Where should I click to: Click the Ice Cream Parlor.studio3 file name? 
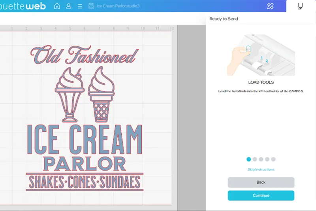[118, 6]
